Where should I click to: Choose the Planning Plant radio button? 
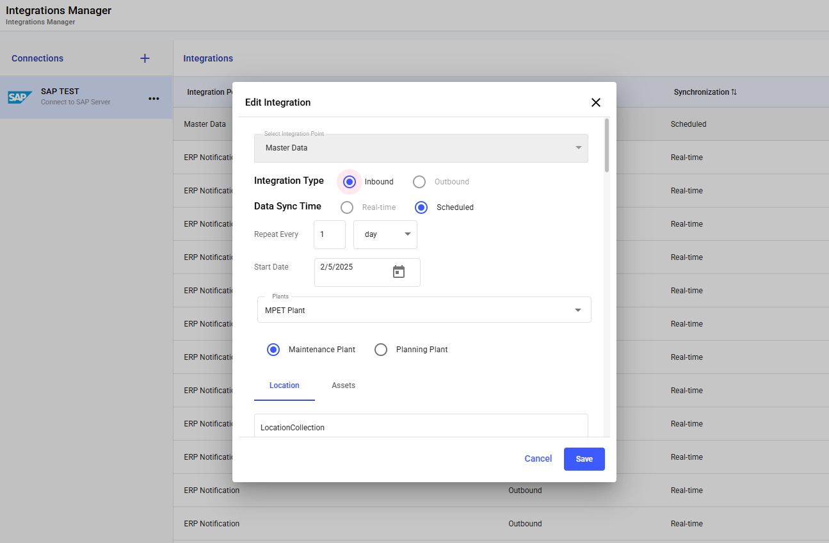tap(381, 350)
